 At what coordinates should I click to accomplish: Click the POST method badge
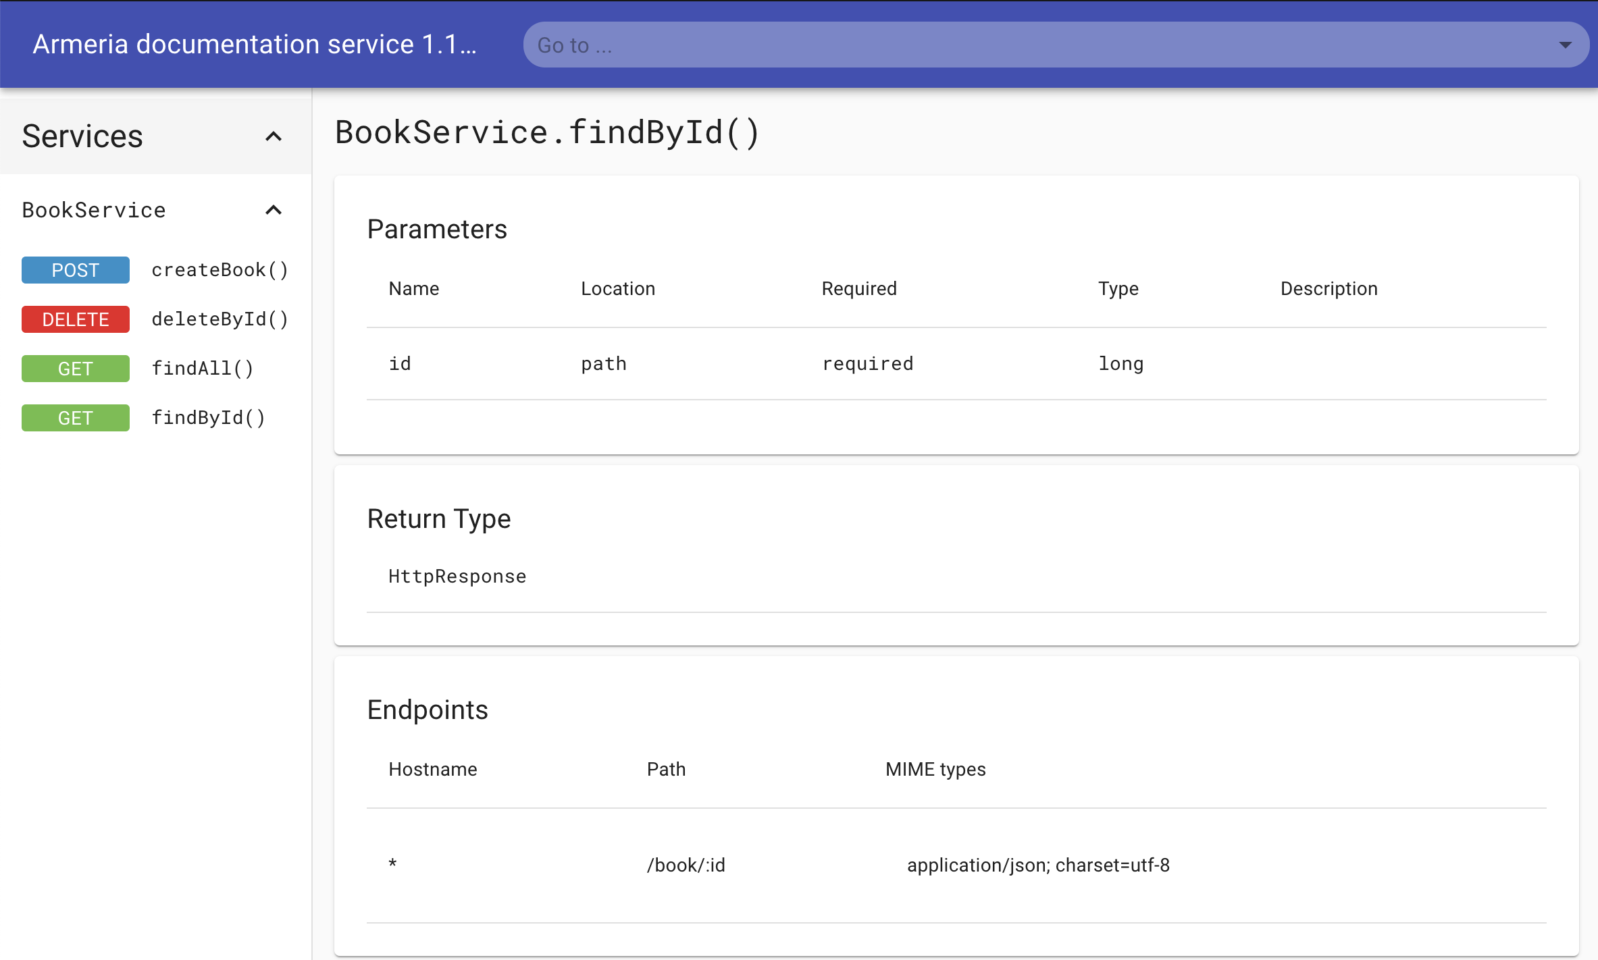(75, 270)
